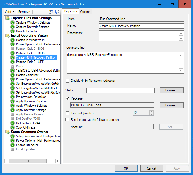Enable Disable 64-bit file system redirection
Image resolution: width=193 pixels, height=175 pixels.
(68, 81)
